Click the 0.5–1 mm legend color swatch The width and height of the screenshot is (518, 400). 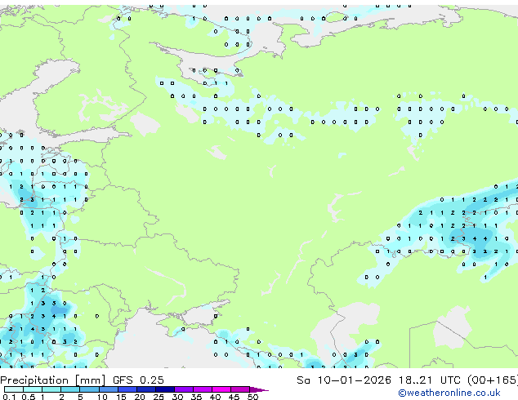tap(33, 389)
